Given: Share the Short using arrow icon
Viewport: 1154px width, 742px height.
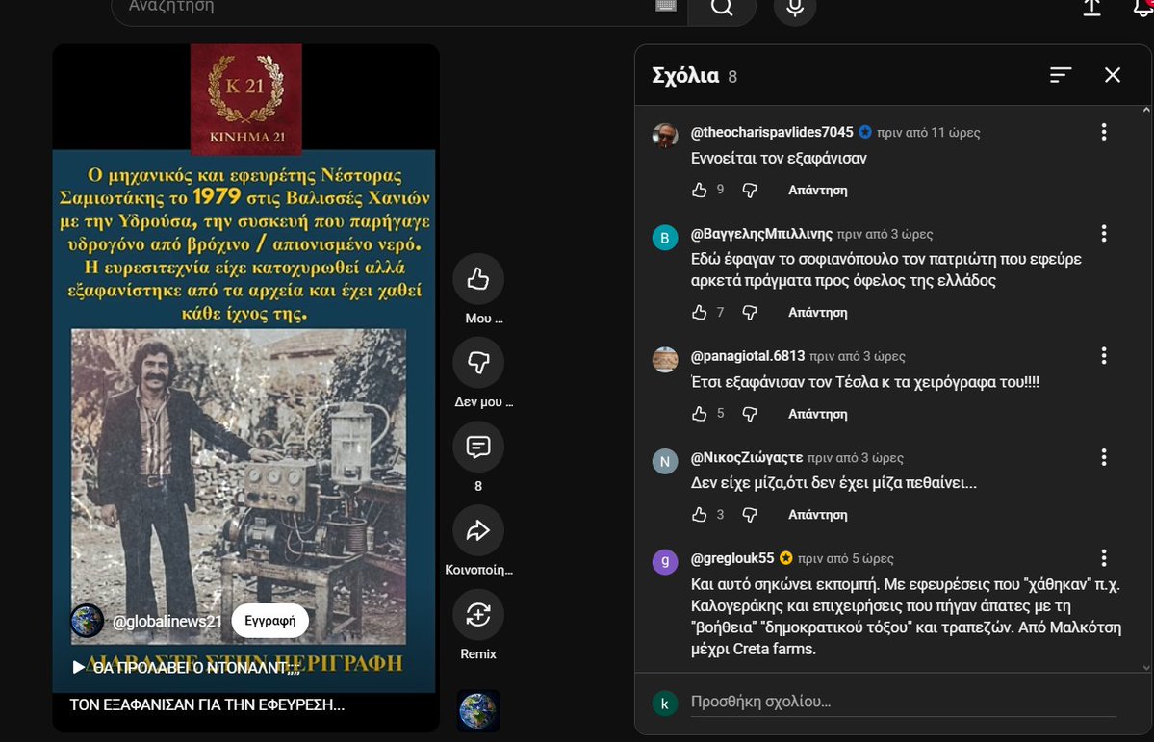Looking at the screenshot, I should pos(478,530).
